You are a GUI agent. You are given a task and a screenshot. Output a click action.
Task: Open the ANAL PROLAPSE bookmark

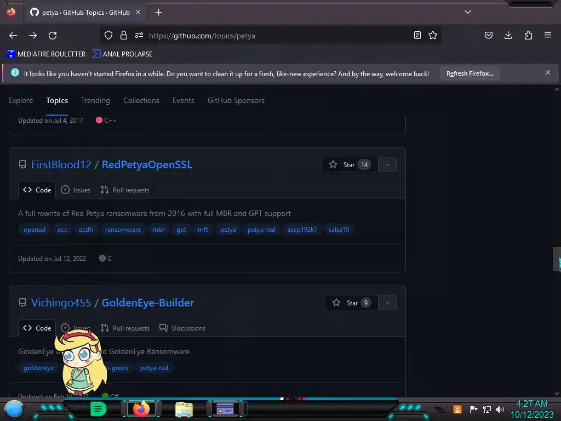click(122, 54)
